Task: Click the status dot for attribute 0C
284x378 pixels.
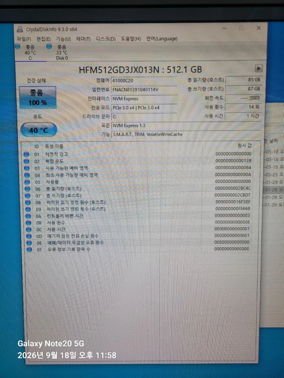Action: [x=29, y=229]
